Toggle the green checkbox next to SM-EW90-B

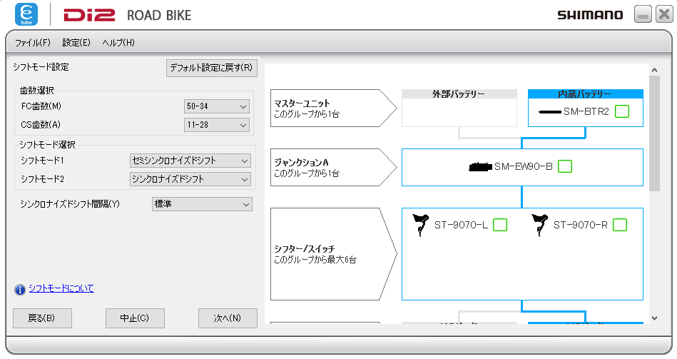565,166
